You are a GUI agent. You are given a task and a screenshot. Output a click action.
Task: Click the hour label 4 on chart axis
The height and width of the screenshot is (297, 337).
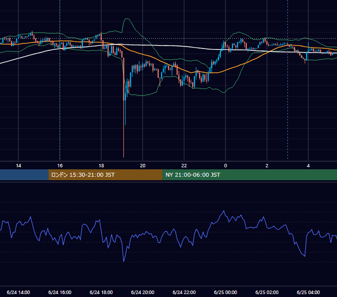click(x=308, y=166)
